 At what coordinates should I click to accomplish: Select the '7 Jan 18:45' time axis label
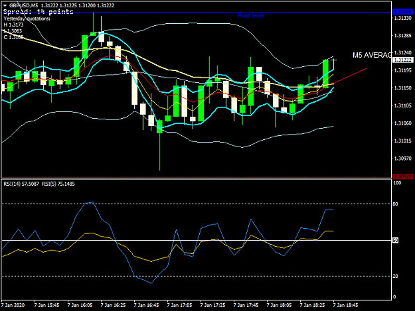[346, 305]
